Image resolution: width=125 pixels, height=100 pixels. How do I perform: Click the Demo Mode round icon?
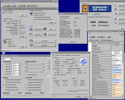point(31,41)
